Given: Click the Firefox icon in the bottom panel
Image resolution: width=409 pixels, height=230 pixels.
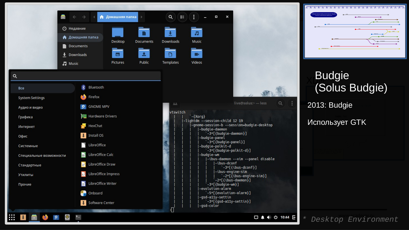Looking at the screenshot, I should tap(45, 217).
